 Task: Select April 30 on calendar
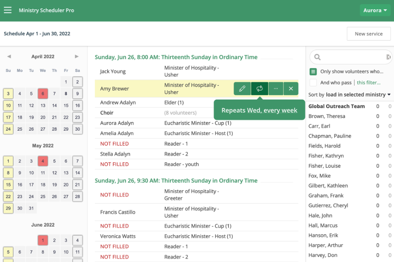tap(77, 129)
